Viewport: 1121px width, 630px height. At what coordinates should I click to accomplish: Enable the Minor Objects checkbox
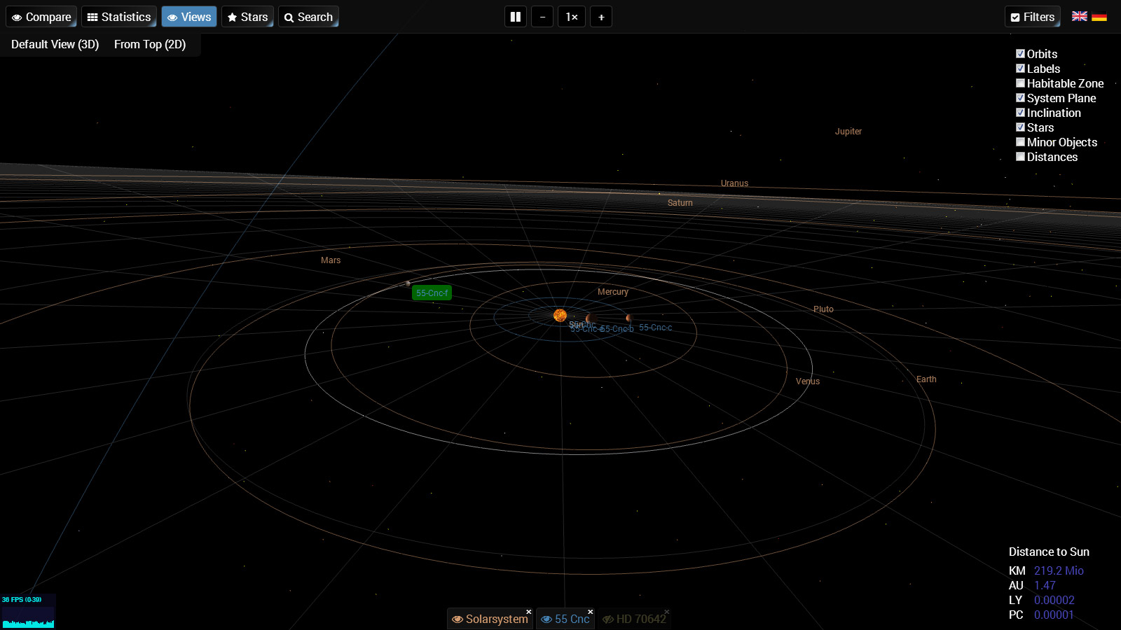click(1020, 141)
